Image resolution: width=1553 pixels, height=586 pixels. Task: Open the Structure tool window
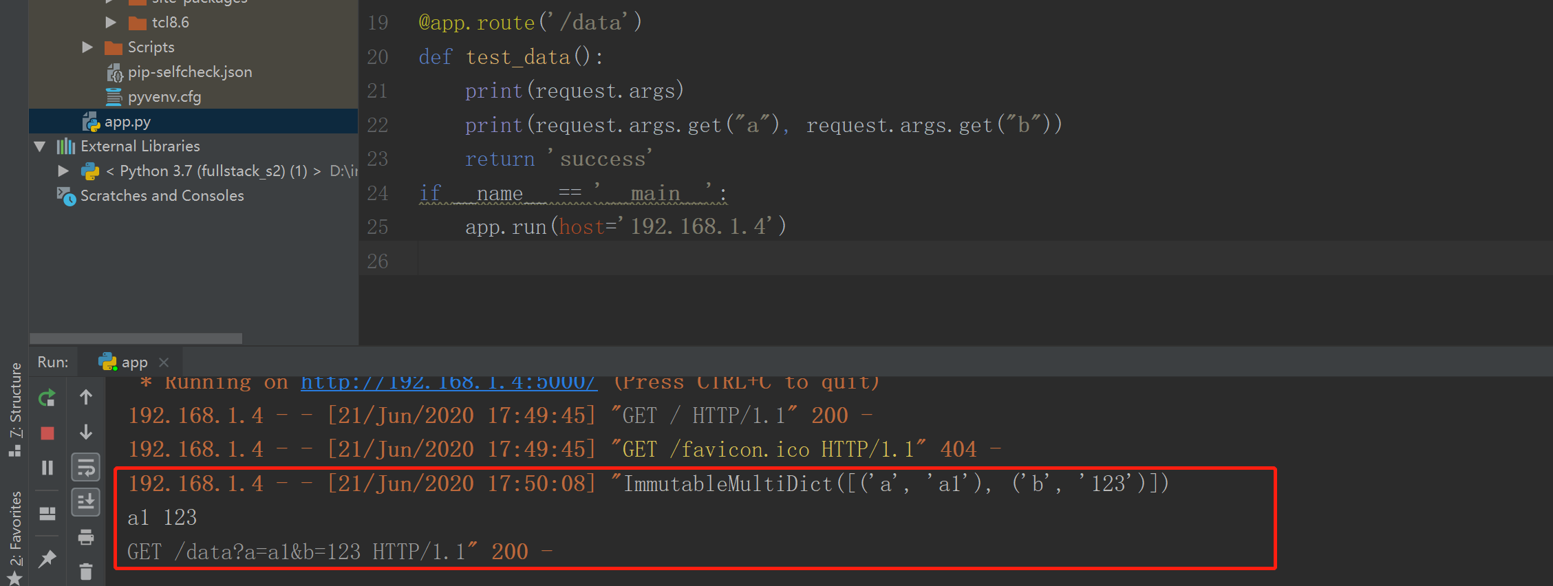tap(15, 409)
